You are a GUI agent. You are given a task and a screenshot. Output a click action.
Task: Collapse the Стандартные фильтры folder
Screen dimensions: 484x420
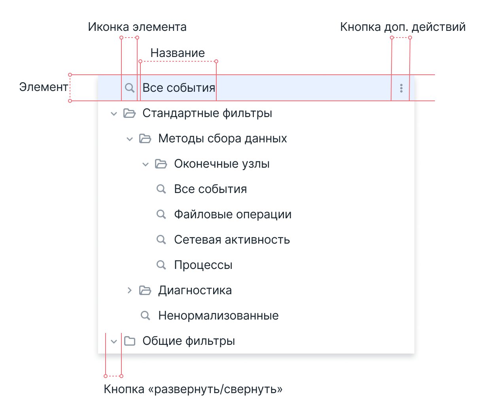pyautogui.click(x=114, y=113)
